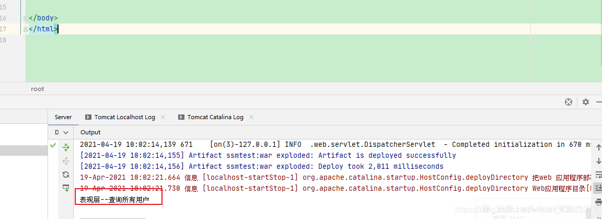
Task: Click the Print console output icon
Action: pyautogui.click(x=598, y=202)
